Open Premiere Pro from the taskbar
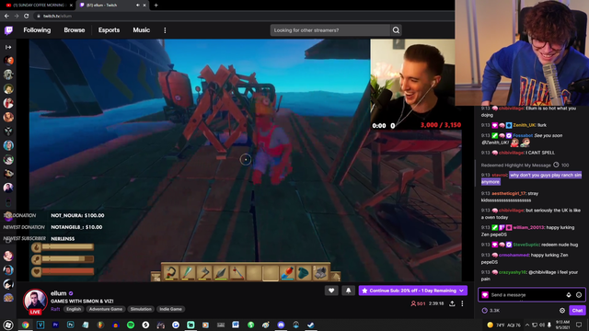 [55, 325]
